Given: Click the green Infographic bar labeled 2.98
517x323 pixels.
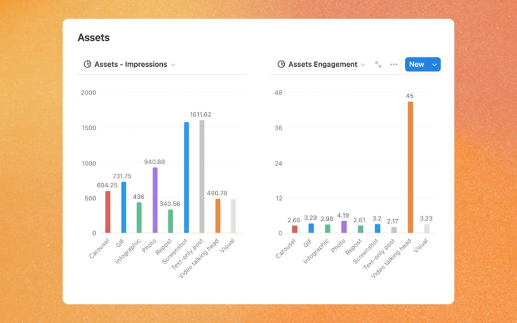Looking at the screenshot, I should (x=328, y=229).
